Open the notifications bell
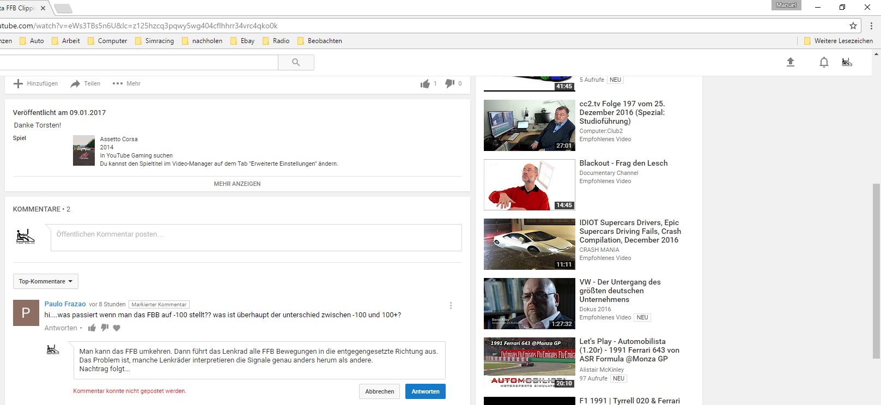The height and width of the screenshot is (405, 881). 824,62
